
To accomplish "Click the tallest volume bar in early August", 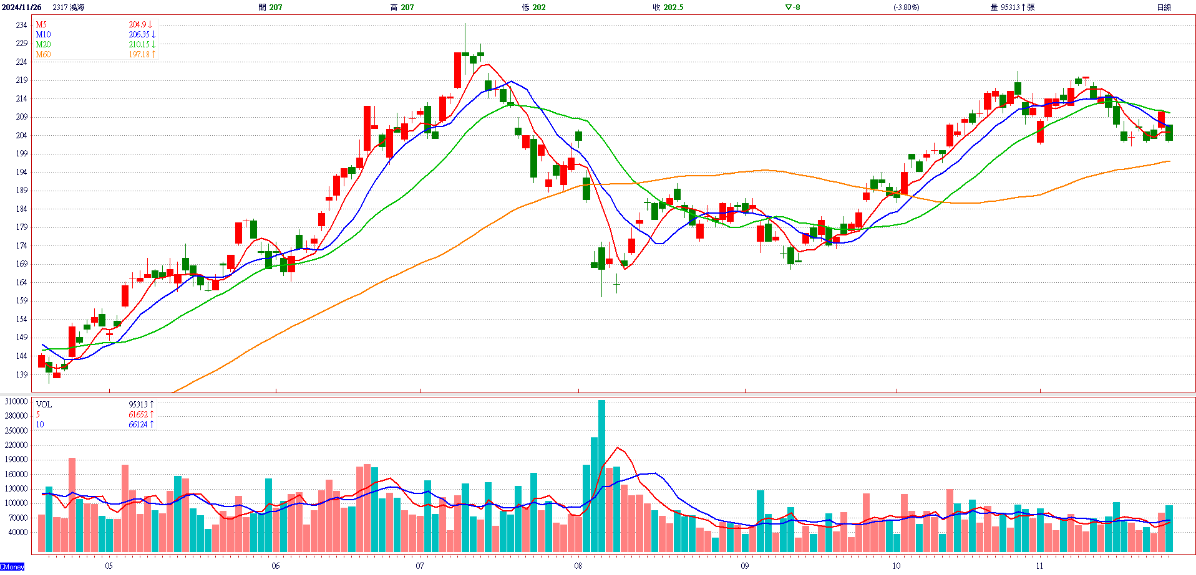I will [602, 476].
